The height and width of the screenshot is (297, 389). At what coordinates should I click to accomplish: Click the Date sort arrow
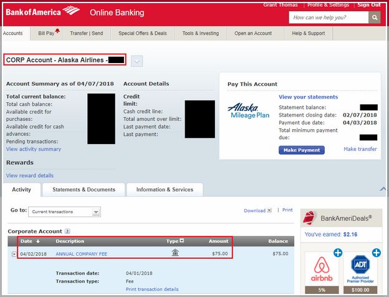tap(38, 241)
